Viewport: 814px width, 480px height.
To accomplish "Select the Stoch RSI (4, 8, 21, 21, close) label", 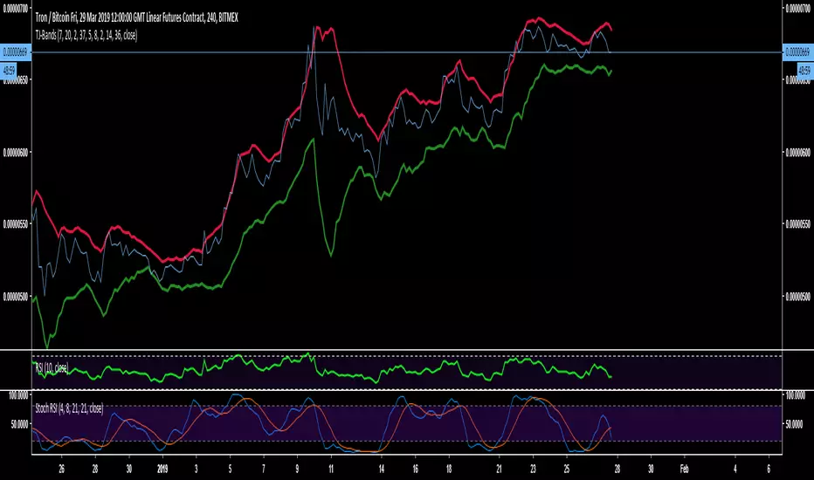I will point(69,408).
